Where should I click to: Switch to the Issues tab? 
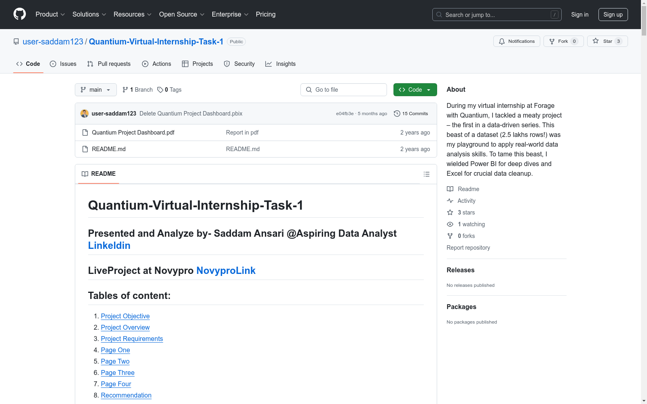[63, 64]
